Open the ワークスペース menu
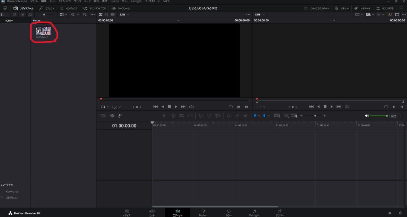 (152, 2)
